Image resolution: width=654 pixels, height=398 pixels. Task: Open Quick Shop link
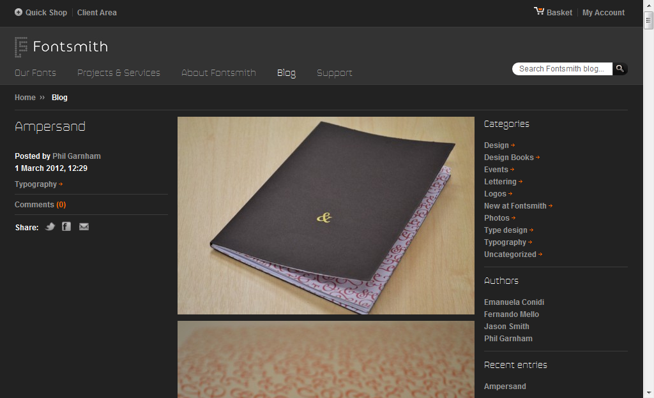(46, 13)
